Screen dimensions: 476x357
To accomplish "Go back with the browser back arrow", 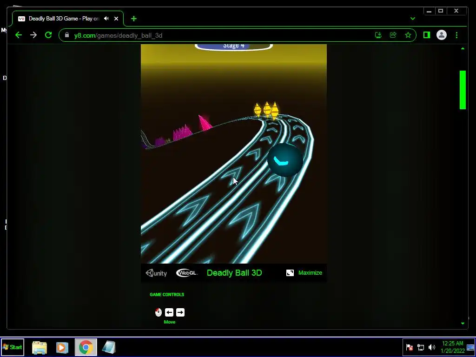I will 19,35.
